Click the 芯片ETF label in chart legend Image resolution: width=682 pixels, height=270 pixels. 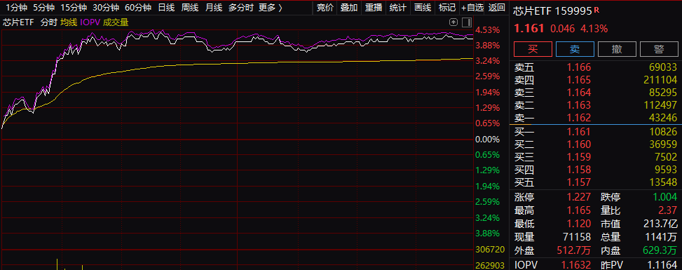(19, 22)
